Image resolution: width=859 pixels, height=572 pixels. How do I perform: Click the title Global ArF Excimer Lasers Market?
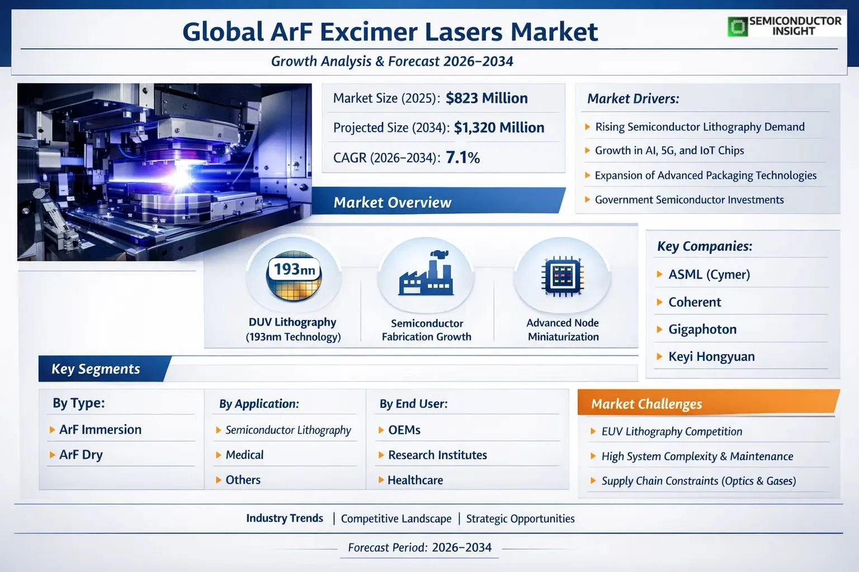pos(390,31)
